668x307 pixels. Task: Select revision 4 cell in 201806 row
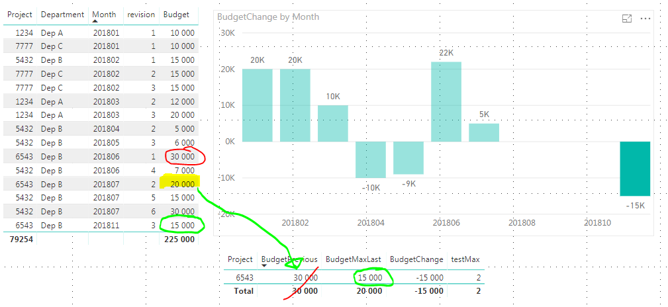153,170
